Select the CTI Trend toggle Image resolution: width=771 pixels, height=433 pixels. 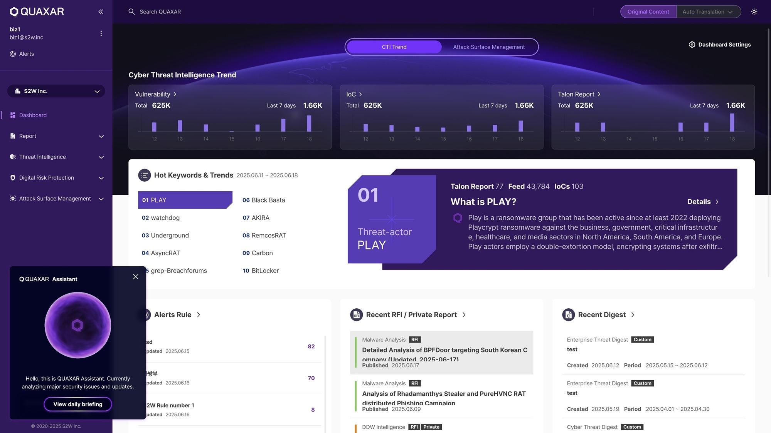[394, 47]
